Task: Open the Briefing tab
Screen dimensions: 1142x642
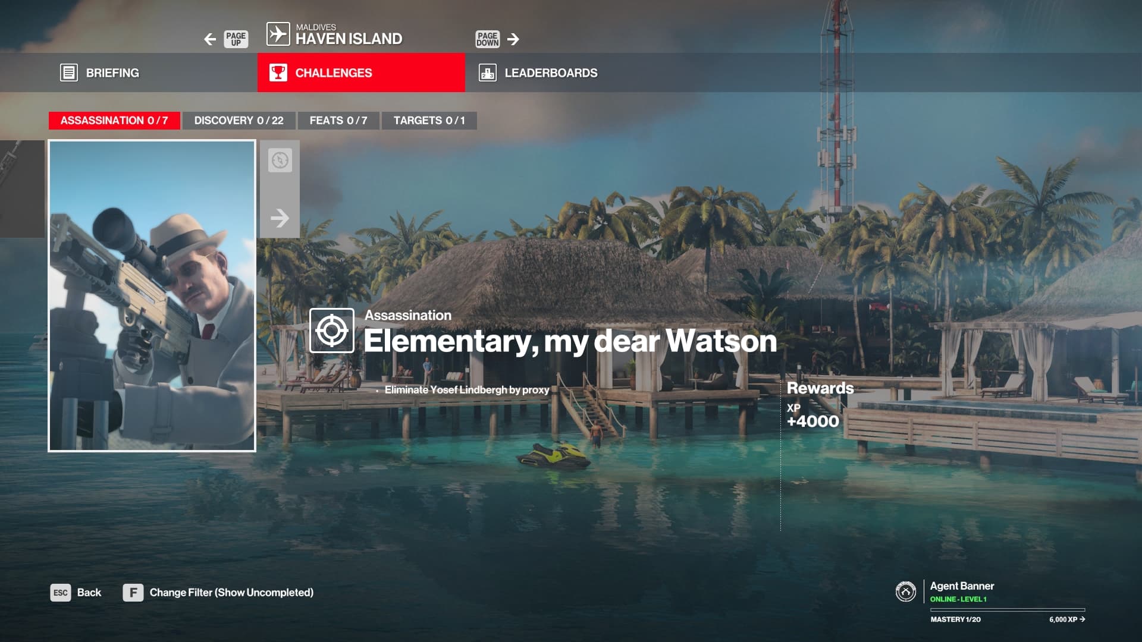Action: coord(112,73)
